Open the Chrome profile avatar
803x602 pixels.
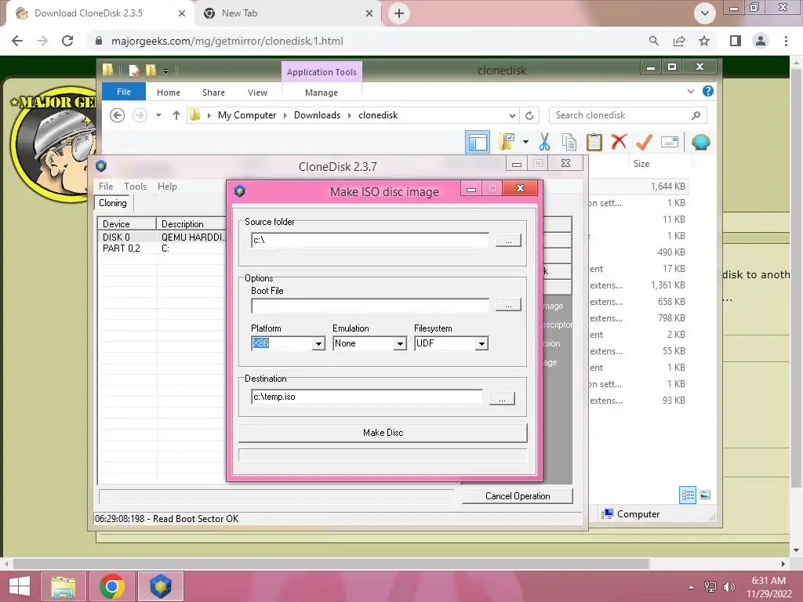(761, 41)
